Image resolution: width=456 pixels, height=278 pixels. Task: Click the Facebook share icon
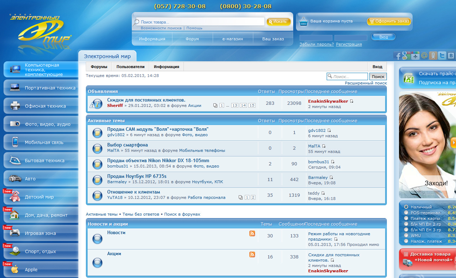tap(397, 56)
